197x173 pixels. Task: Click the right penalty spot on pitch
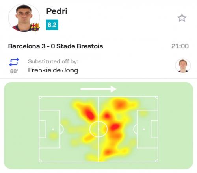tap(144, 129)
